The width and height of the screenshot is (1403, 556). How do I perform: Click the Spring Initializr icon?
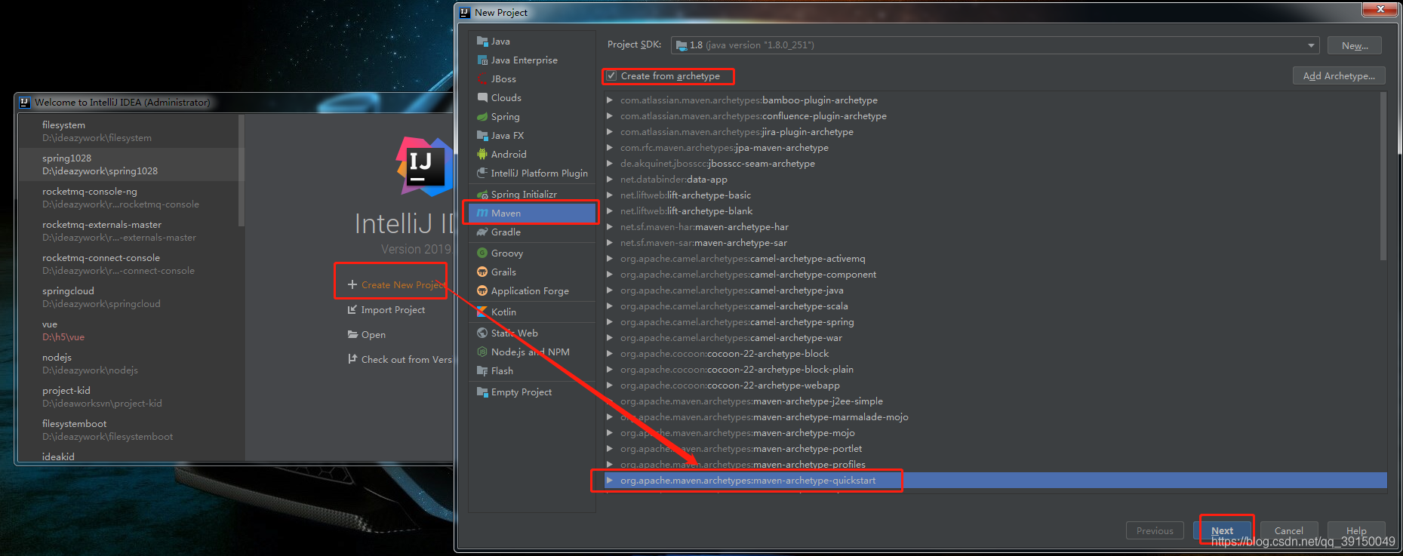click(x=482, y=195)
